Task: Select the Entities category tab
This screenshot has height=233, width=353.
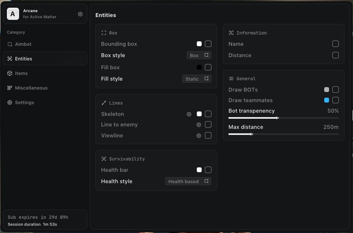Action: pos(24,59)
